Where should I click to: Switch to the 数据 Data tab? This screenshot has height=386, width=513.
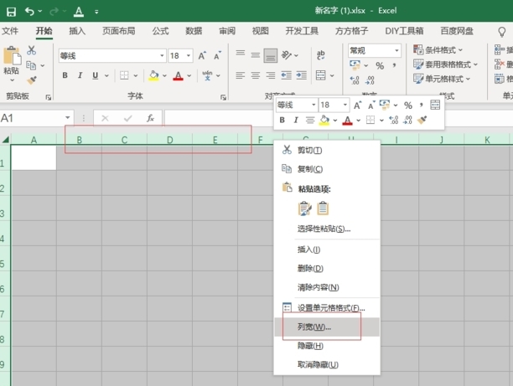click(194, 31)
